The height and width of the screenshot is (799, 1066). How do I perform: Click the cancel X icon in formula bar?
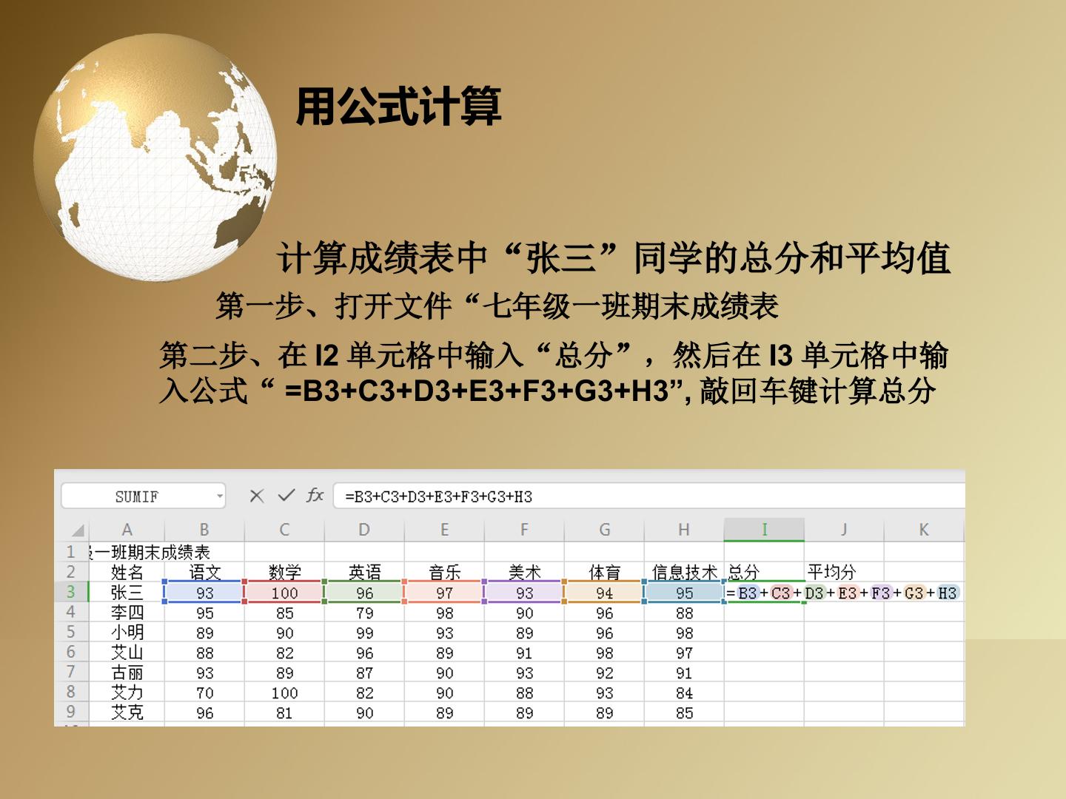[257, 496]
